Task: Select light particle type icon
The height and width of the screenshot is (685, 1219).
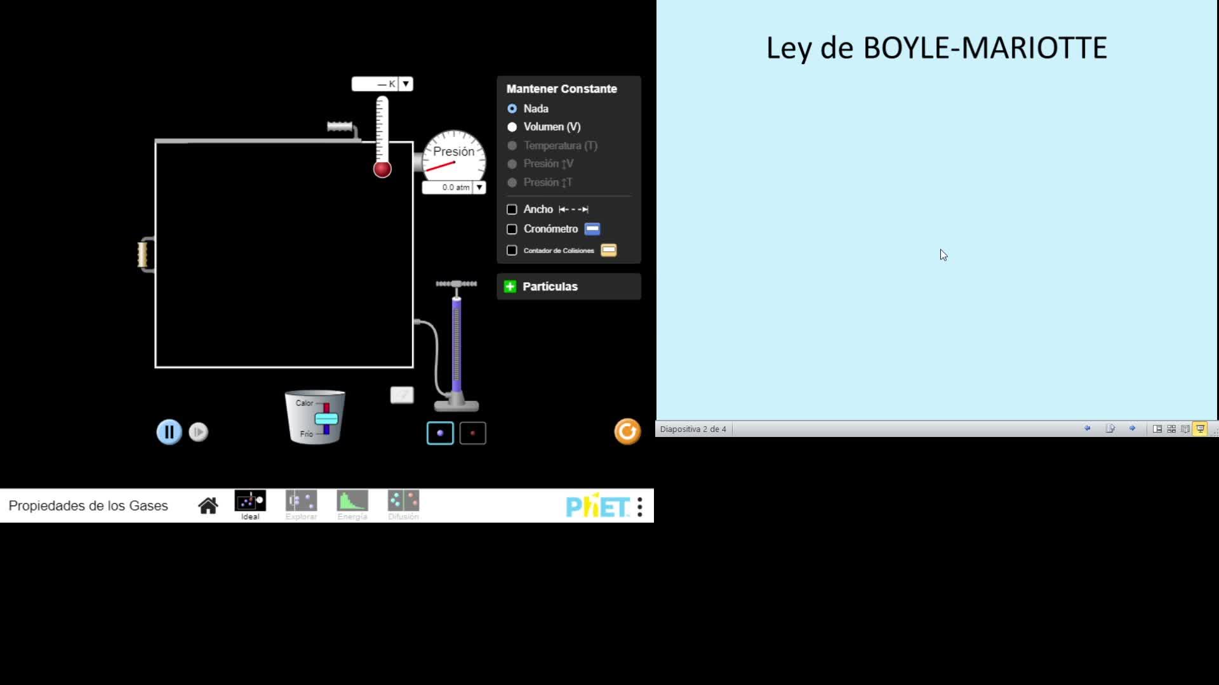Action: pyautogui.click(x=472, y=433)
